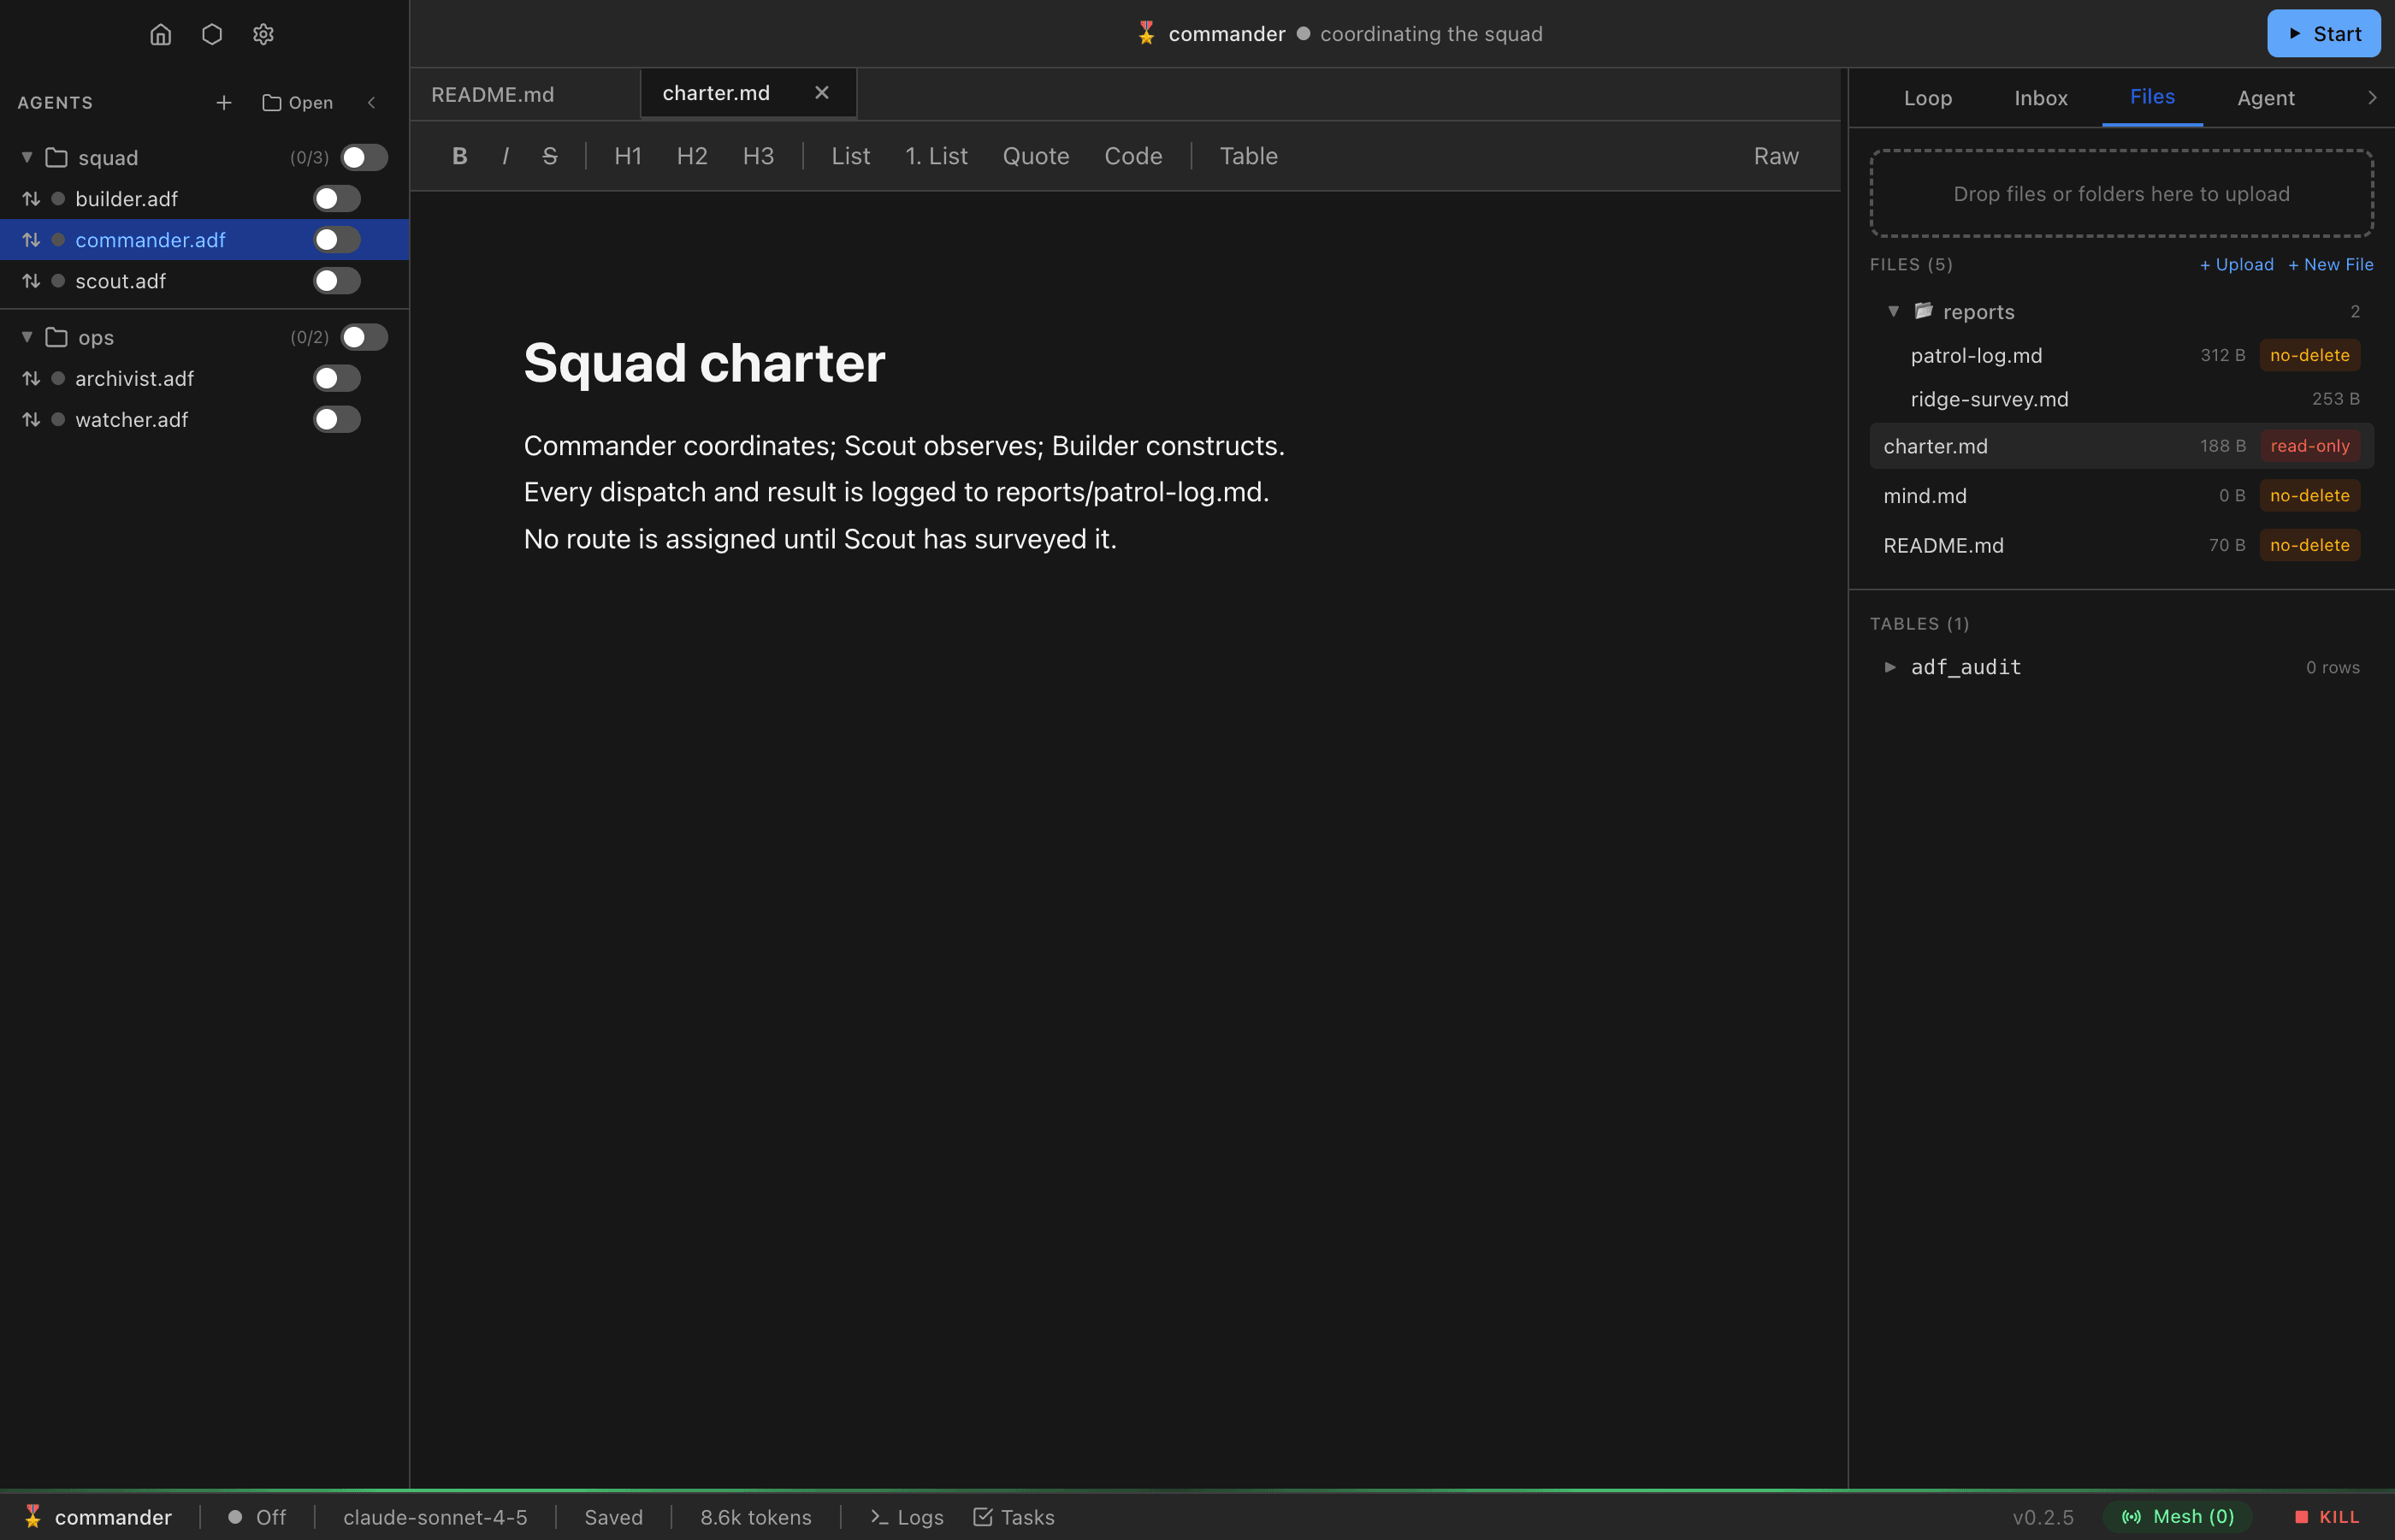Screen dimensions: 2395x1540
Task: Click the KILL button
Action: (2328, 1517)
